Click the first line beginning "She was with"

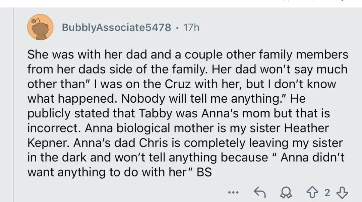click(x=188, y=55)
